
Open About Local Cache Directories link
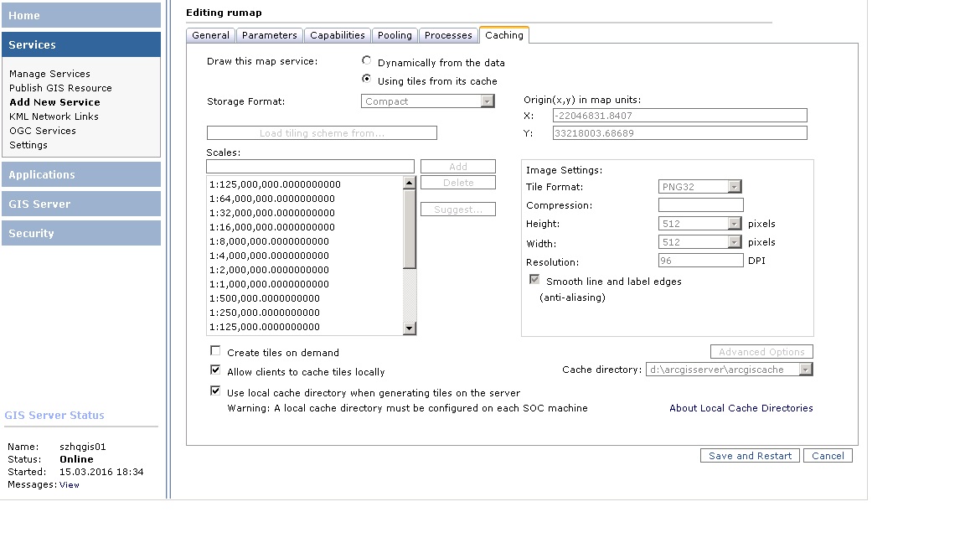pyautogui.click(x=741, y=408)
